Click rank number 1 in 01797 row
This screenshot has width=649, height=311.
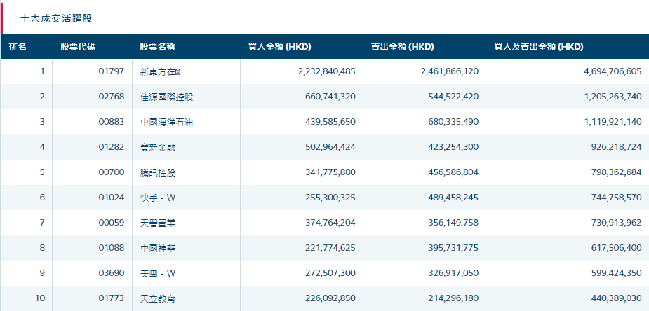coord(42,71)
